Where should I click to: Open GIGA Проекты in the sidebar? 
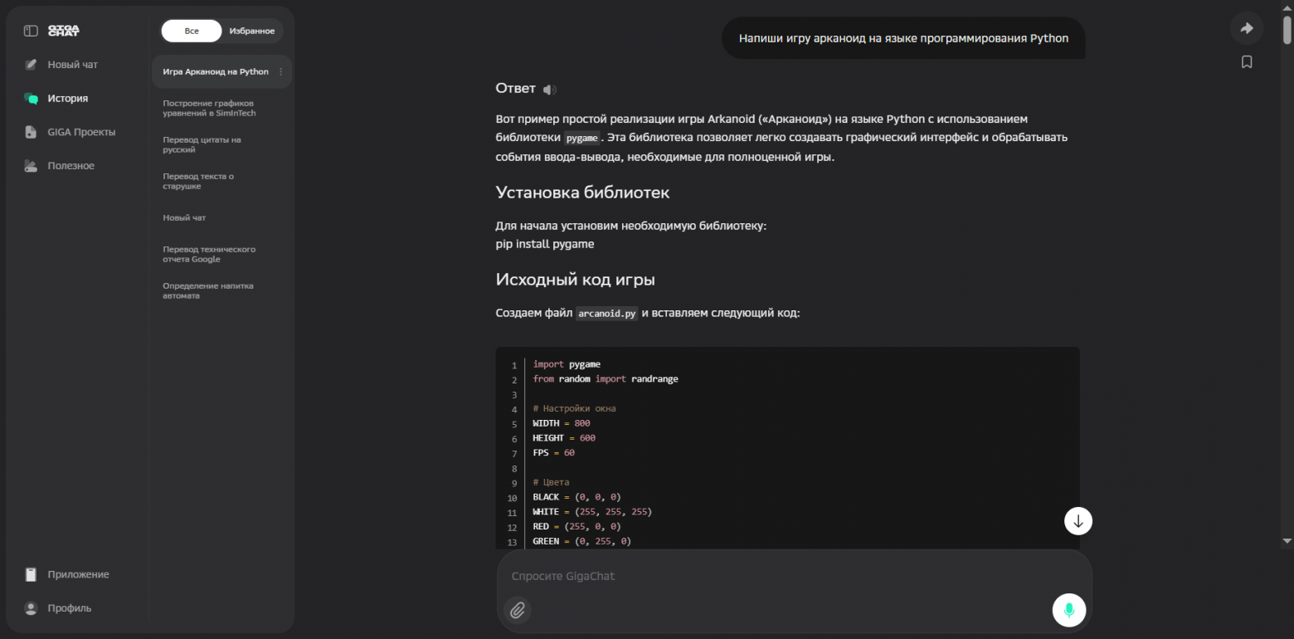(x=80, y=132)
